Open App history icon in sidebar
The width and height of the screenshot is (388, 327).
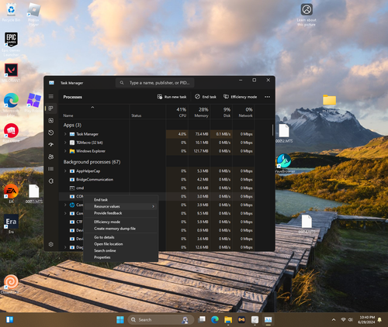tap(51, 133)
